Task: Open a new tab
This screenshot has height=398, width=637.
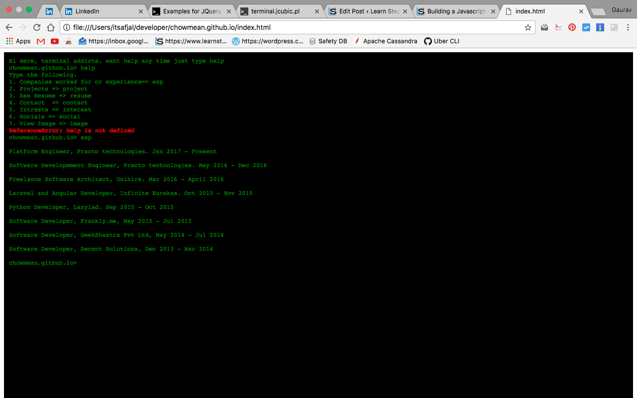Action: point(598,11)
